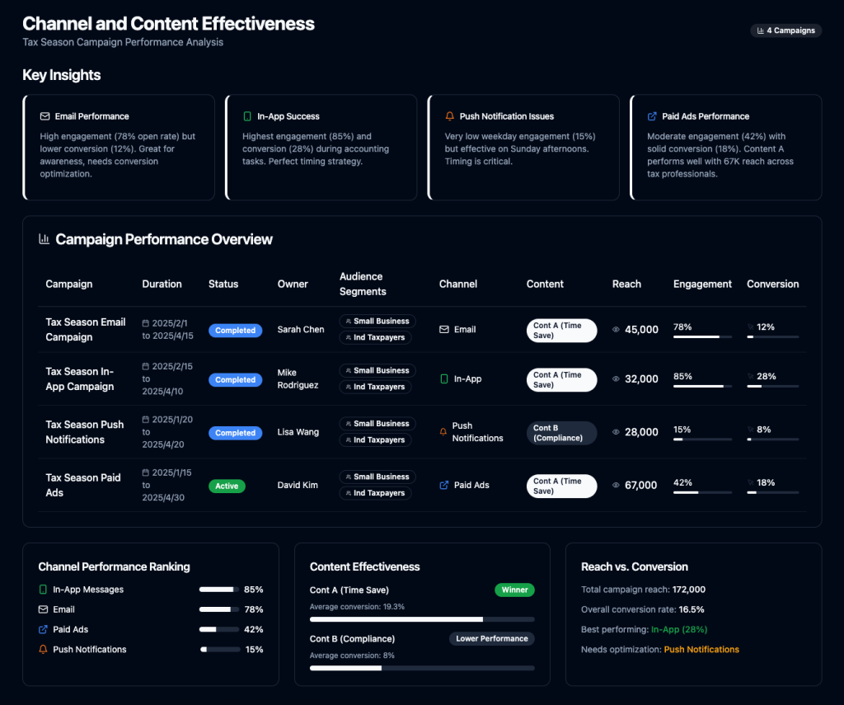The width and height of the screenshot is (844, 705).
Task: Click Completed status for Tax Season Email Campaign
Action: 235,331
